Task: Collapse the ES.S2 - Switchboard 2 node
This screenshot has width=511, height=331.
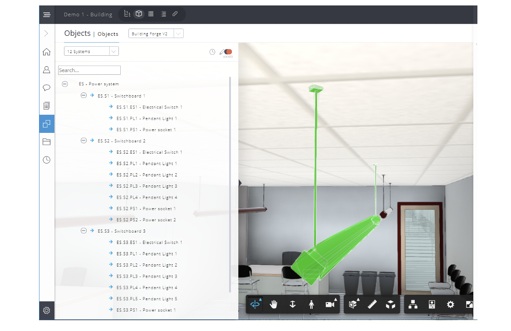Action: 84,141
